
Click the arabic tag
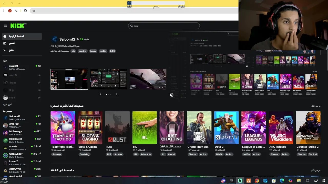coord(103,51)
